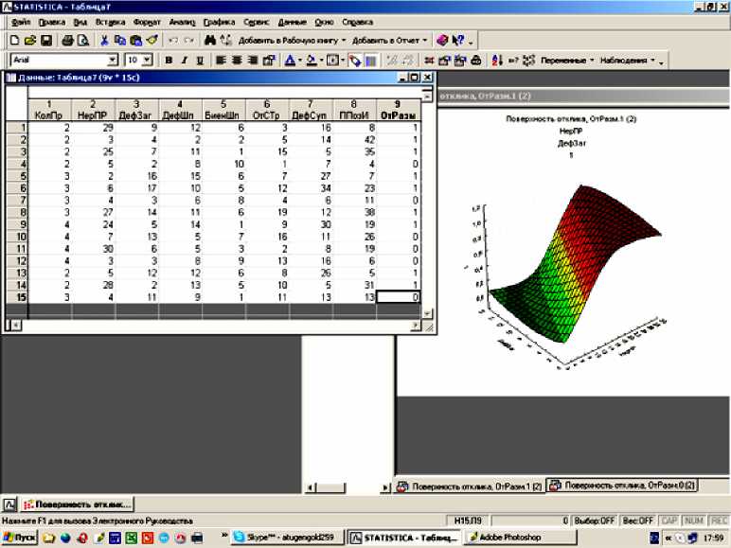Image resolution: width=731 pixels, height=548 pixels.
Task: Toggle the Вес:OFF status indicator
Action: (638, 521)
